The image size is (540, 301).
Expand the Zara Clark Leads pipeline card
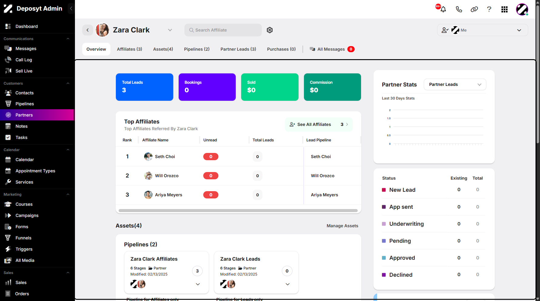coord(288,284)
